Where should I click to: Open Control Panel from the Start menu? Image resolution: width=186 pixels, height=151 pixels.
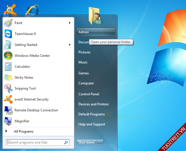tap(89, 94)
